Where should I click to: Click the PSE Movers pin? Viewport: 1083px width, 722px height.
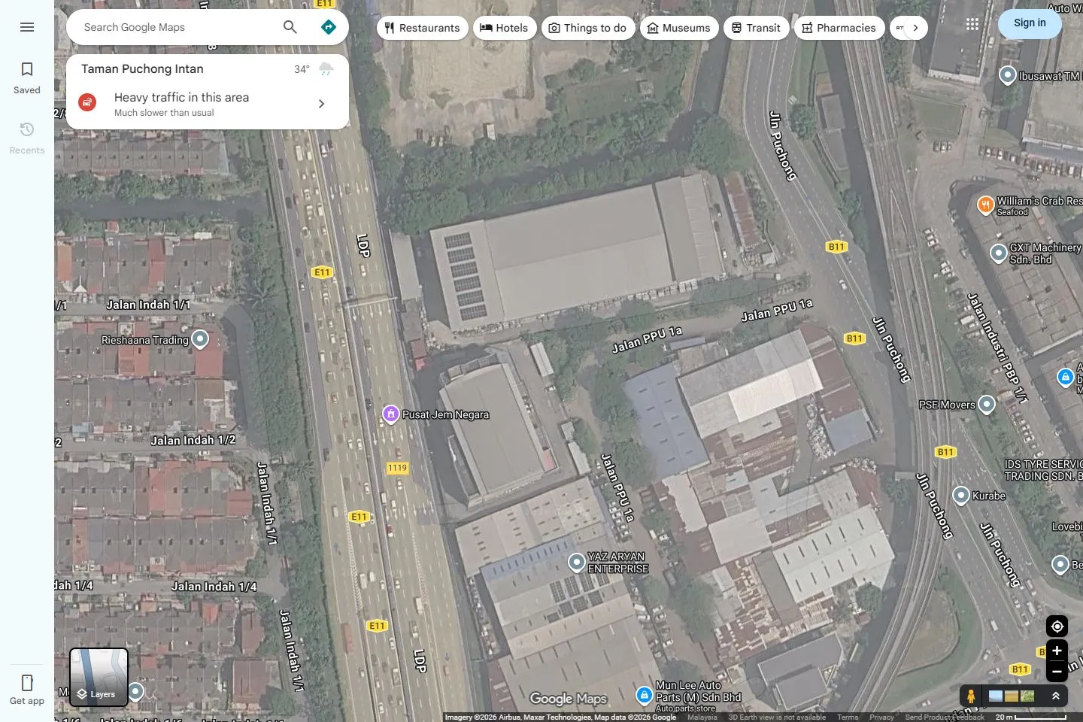pos(987,405)
